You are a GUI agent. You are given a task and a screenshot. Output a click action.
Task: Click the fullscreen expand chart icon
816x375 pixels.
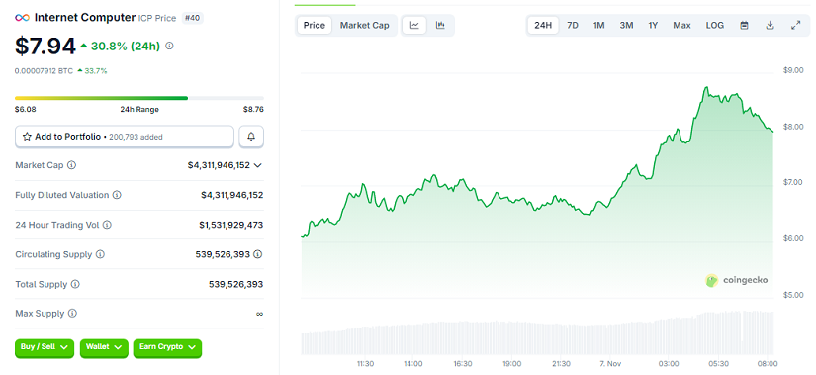(795, 25)
